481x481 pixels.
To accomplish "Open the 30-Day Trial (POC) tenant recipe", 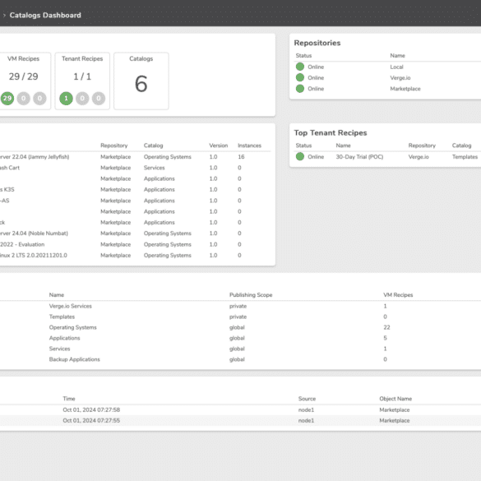I will point(359,157).
